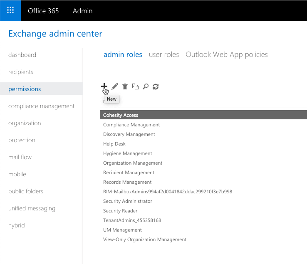
Task: Click the New role group plus icon
Action: tap(104, 86)
